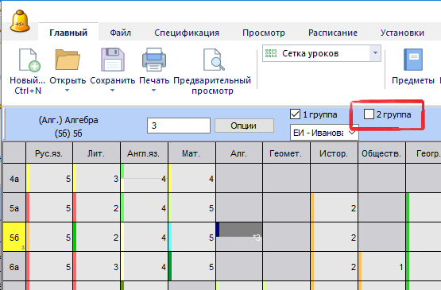Click the lessons count field showing 3

179,126
